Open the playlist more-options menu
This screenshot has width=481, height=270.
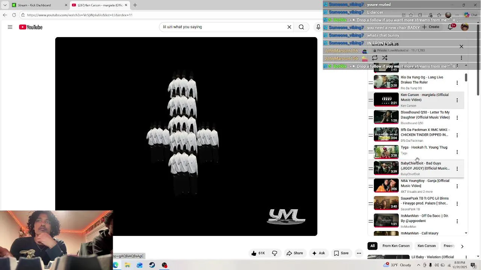(x=461, y=58)
